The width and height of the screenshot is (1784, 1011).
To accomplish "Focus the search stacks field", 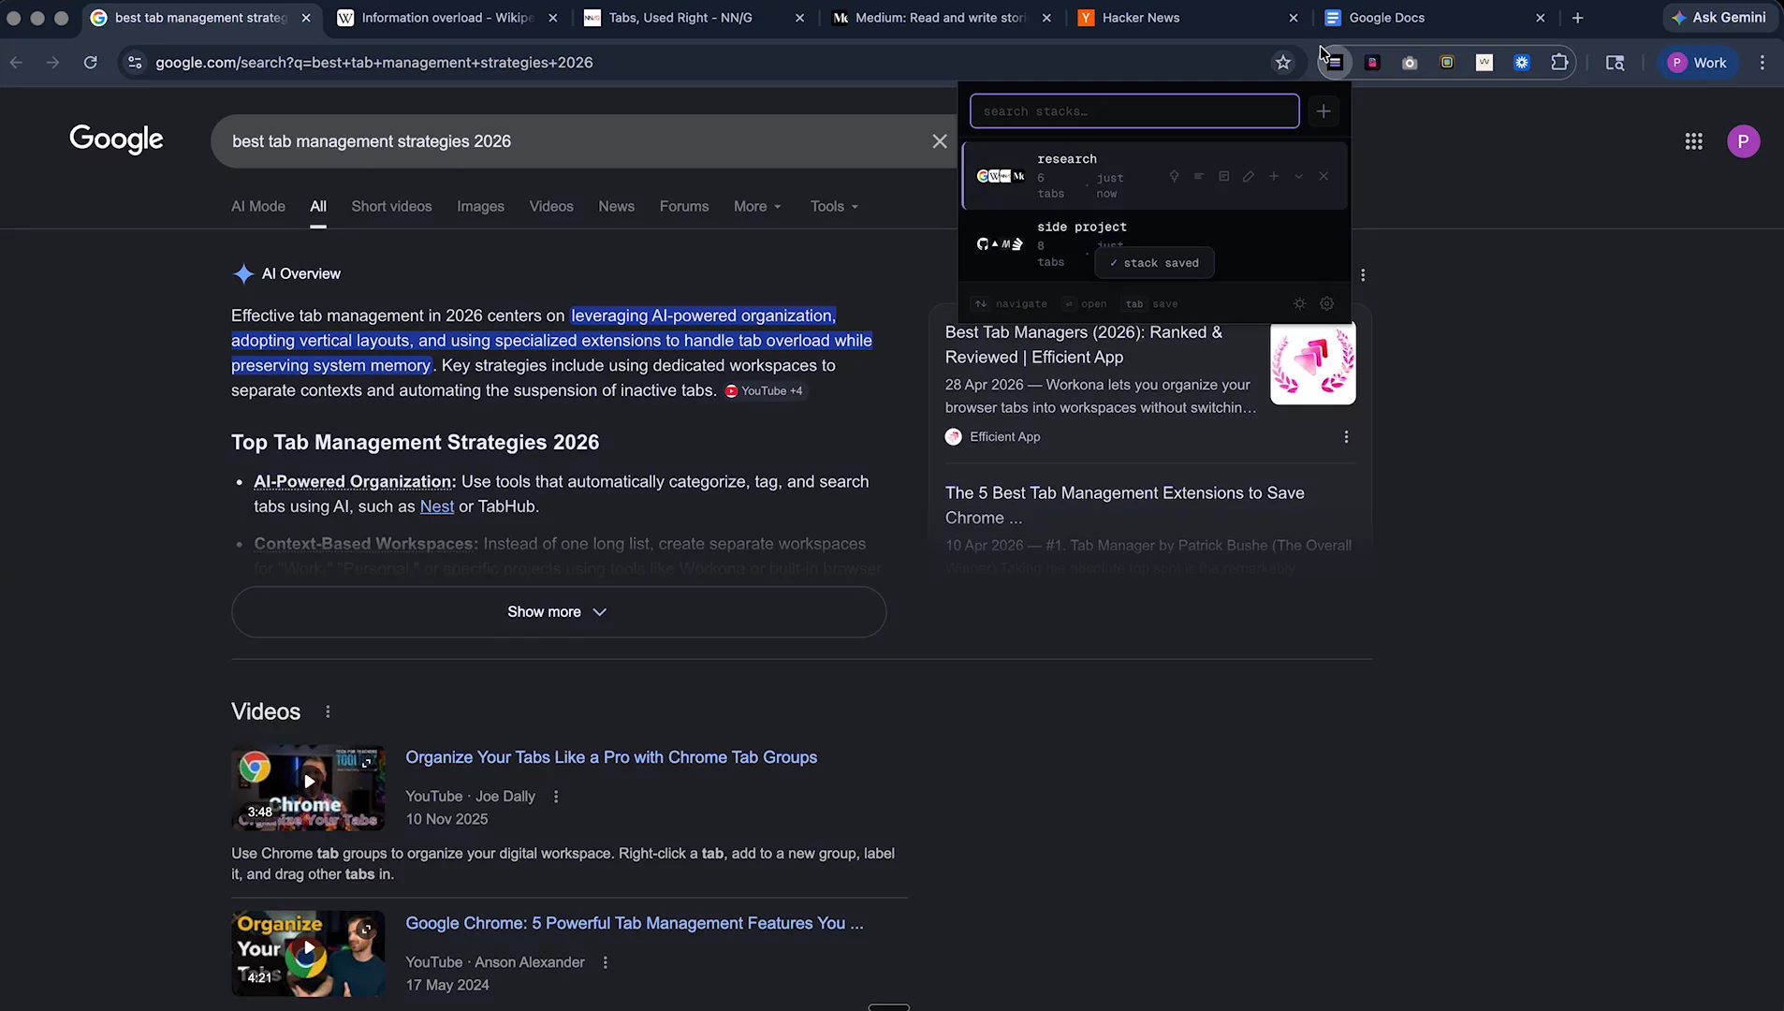I will click(x=1134, y=111).
